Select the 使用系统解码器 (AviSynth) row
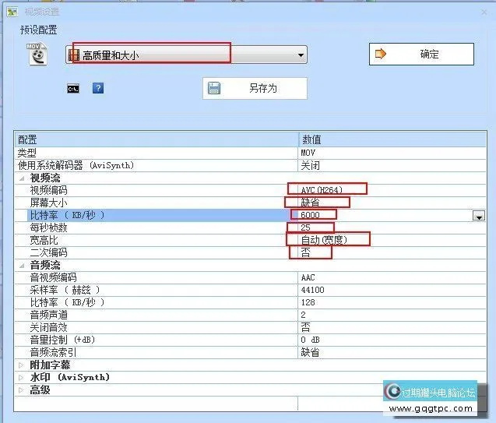The image size is (496, 423). (x=250, y=165)
